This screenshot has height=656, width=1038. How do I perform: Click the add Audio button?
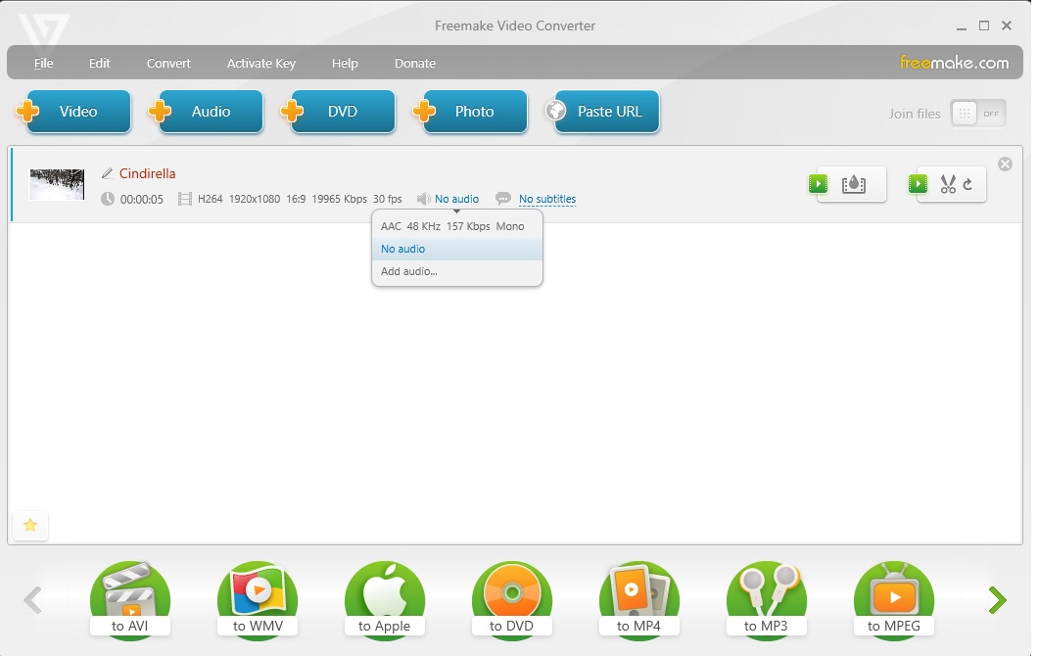tap(206, 112)
